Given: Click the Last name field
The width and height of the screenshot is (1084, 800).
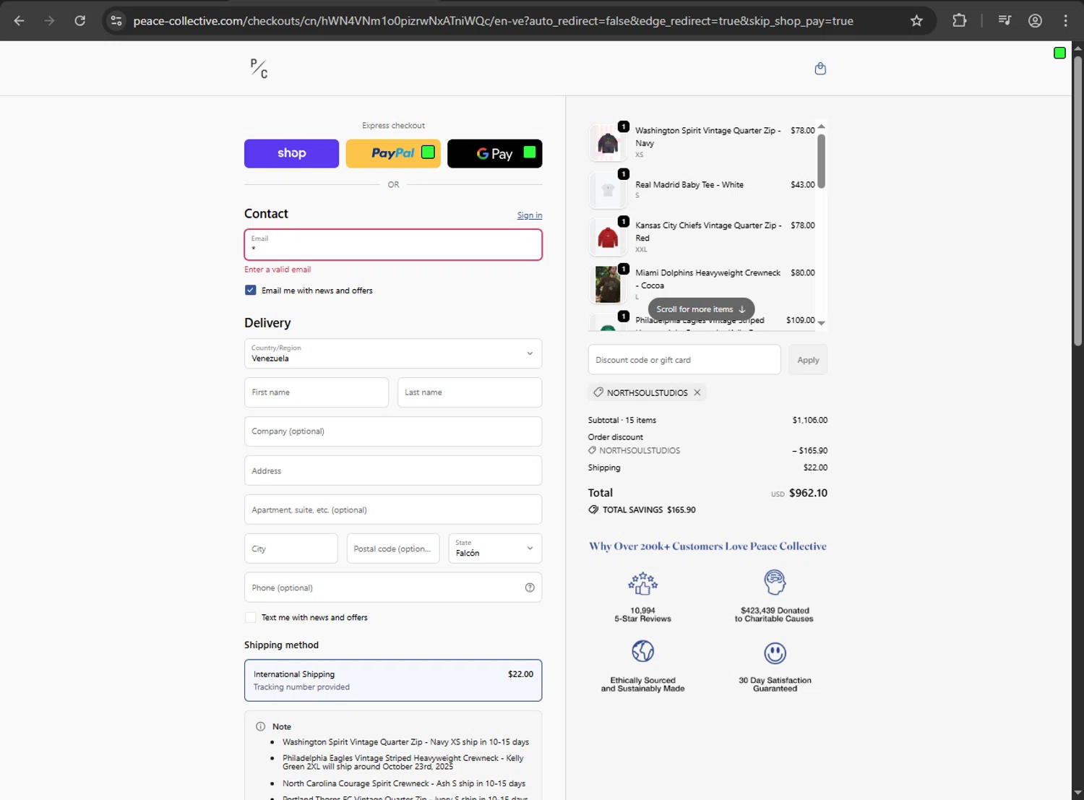Looking at the screenshot, I should [x=470, y=392].
